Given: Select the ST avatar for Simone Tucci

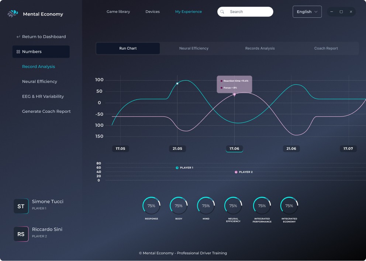Looking at the screenshot, I should [21, 206].
